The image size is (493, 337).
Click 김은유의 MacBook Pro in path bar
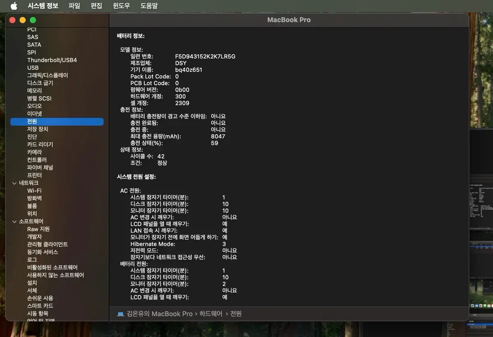(x=159, y=314)
